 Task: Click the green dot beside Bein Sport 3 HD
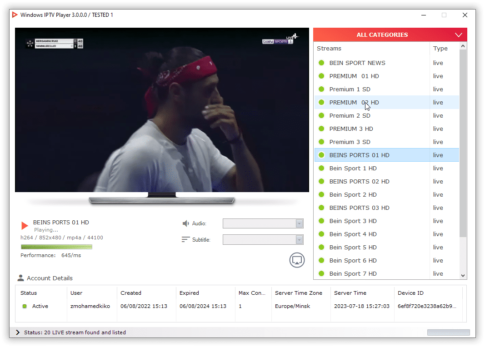[x=321, y=221]
